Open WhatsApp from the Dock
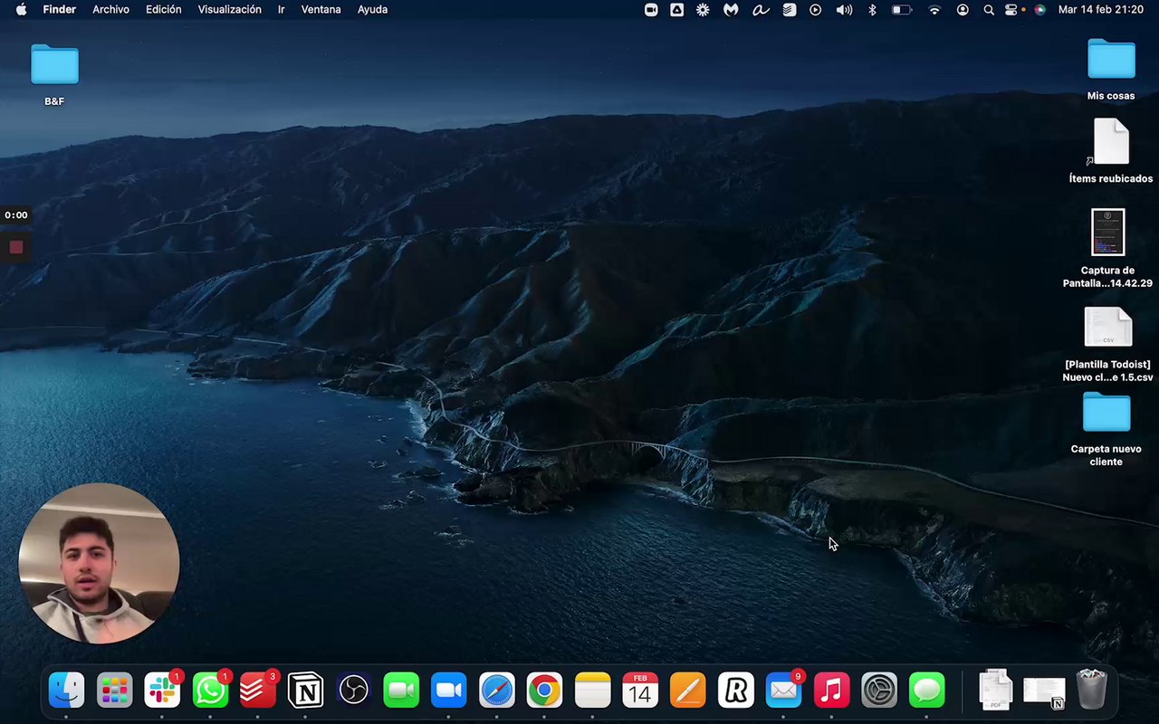Viewport: 1159px width, 724px height. [211, 691]
